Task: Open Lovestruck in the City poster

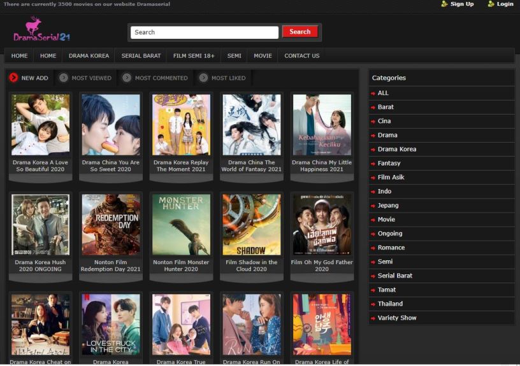Action: click(x=111, y=325)
